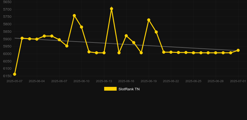Click the x-axis label 2025-06-10

[81, 81]
